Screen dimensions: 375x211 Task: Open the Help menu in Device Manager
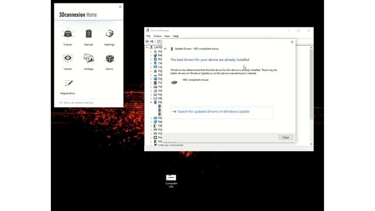[176, 36]
